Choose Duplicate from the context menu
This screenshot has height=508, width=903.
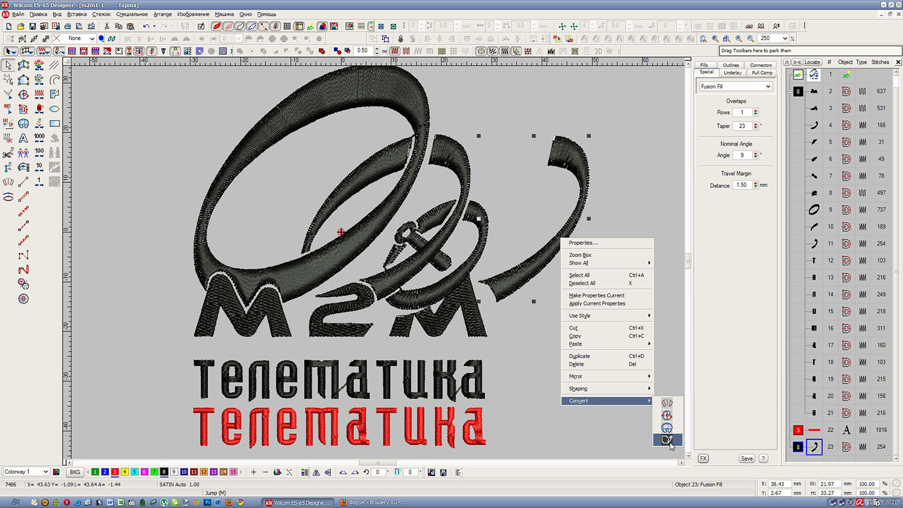(x=579, y=356)
